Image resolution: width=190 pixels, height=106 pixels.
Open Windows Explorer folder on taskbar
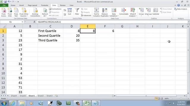22,103
